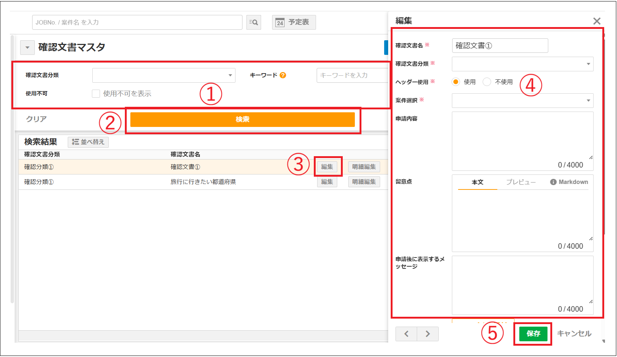Image resolution: width=617 pixels, height=357 pixels.
Task: Open the 予定表 calendar button
Action: [294, 22]
